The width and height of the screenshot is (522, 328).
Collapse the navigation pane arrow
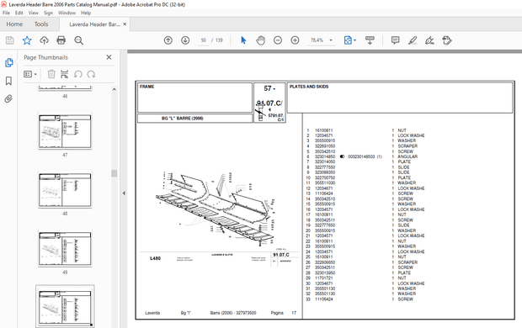tap(124, 193)
